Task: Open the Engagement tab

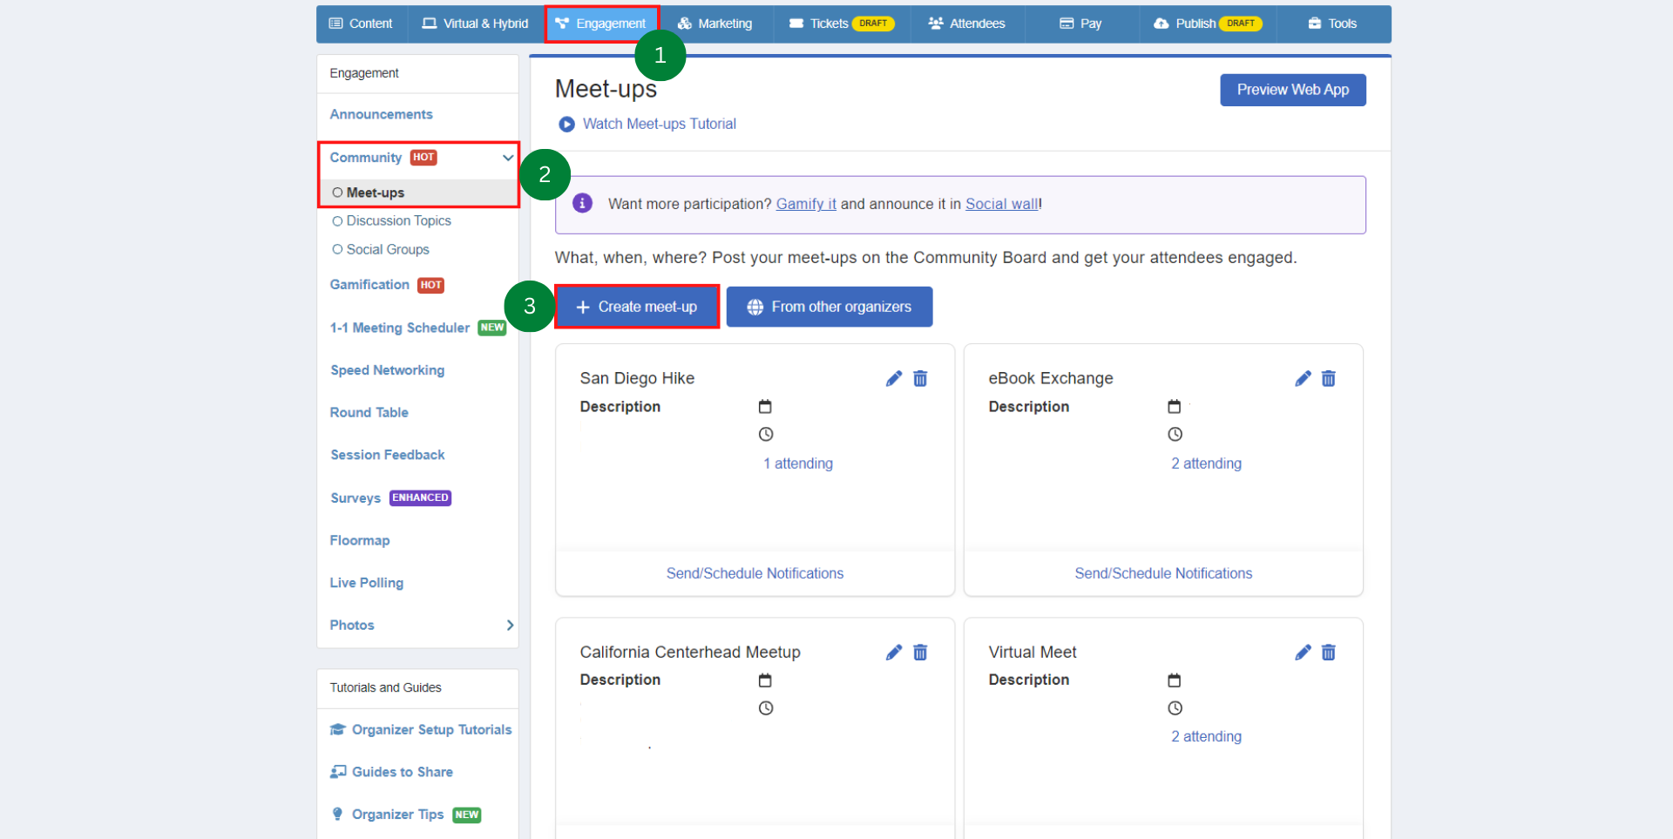Action: tap(602, 24)
